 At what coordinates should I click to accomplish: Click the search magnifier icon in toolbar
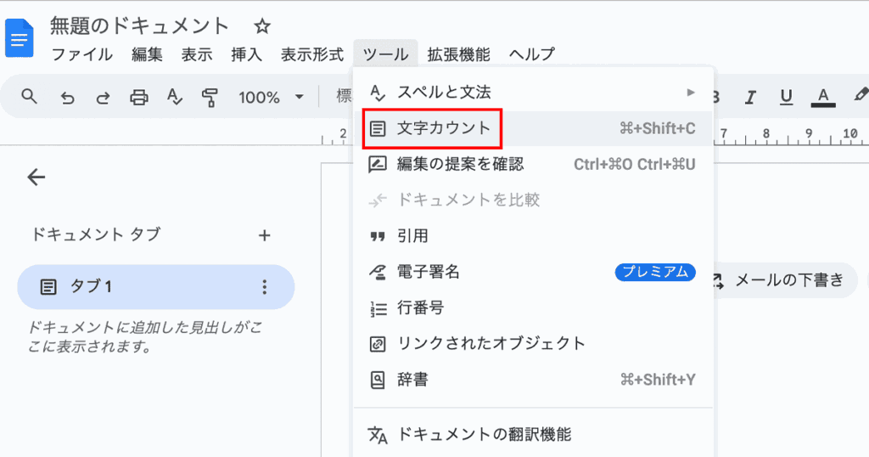coord(29,97)
